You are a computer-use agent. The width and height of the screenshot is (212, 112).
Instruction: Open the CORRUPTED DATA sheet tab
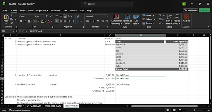pyautogui.click(x=53, y=106)
